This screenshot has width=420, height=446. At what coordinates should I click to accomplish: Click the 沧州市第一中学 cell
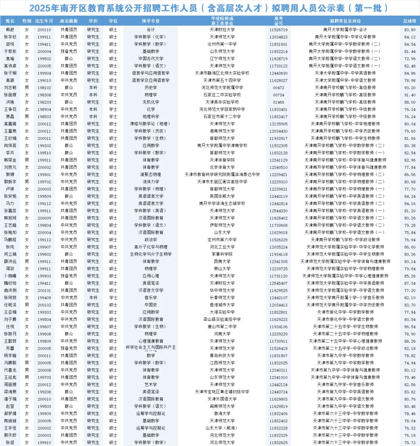coord(222,44)
